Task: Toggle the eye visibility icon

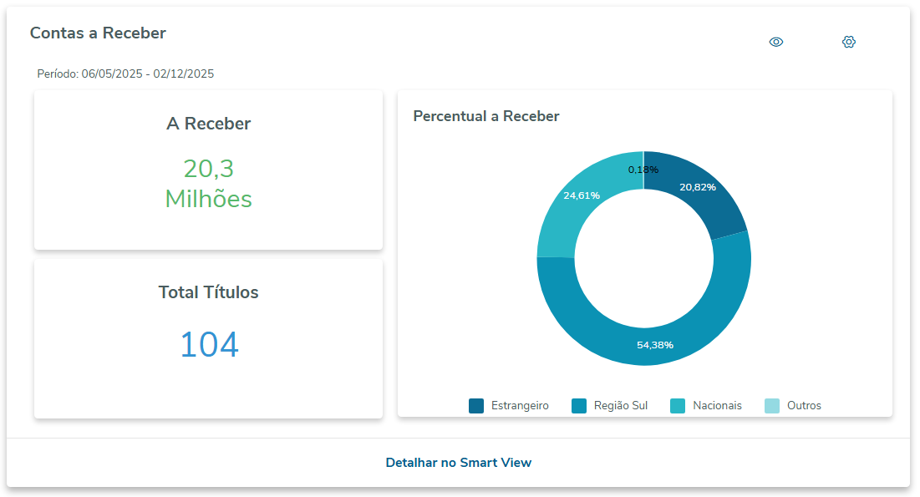Action: [x=776, y=42]
